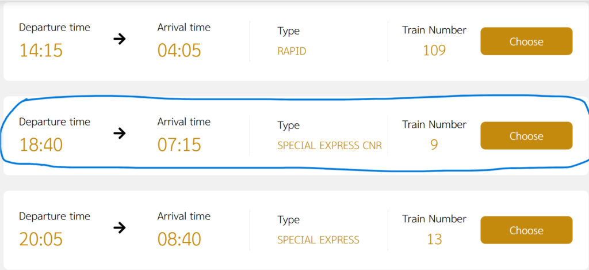589x270 pixels.
Task: Click the Departure time label above 18:40
Action: coord(55,122)
